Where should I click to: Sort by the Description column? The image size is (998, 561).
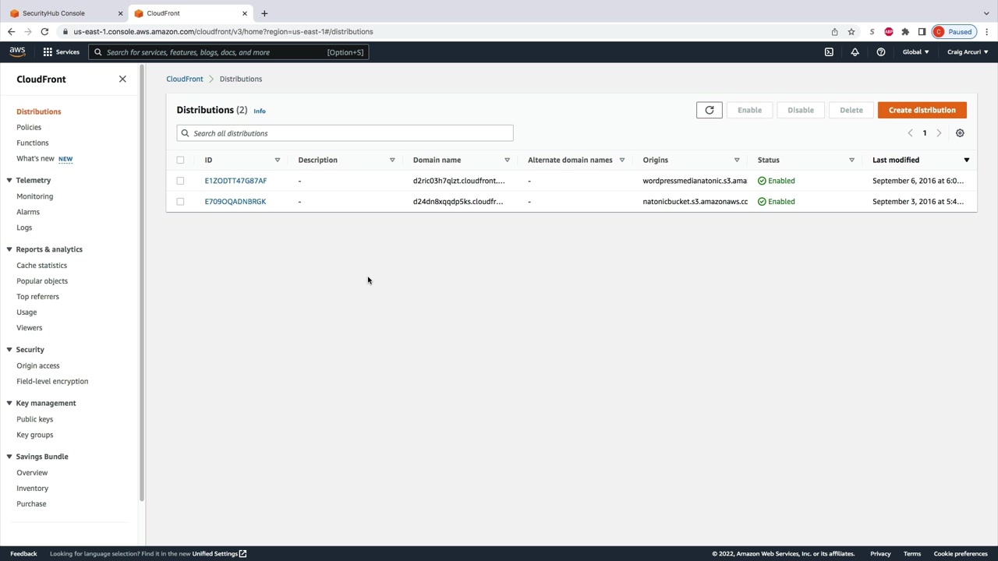point(392,160)
